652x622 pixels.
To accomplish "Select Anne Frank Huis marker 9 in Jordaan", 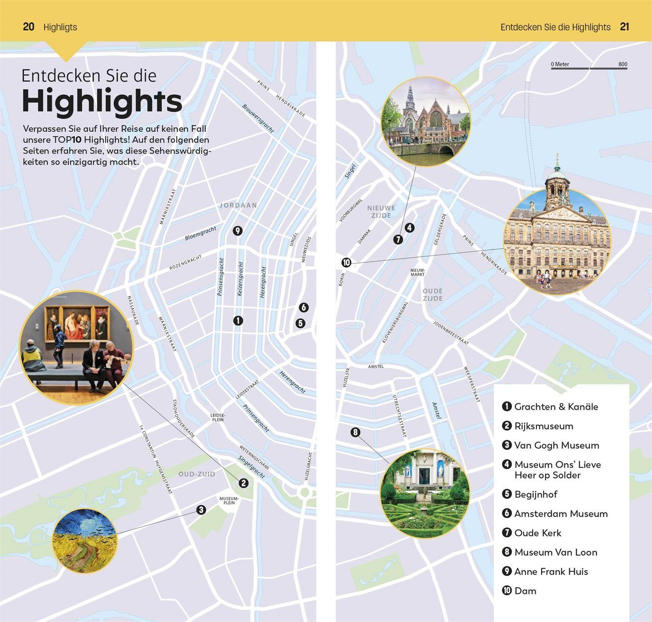I will pos(237,231).
